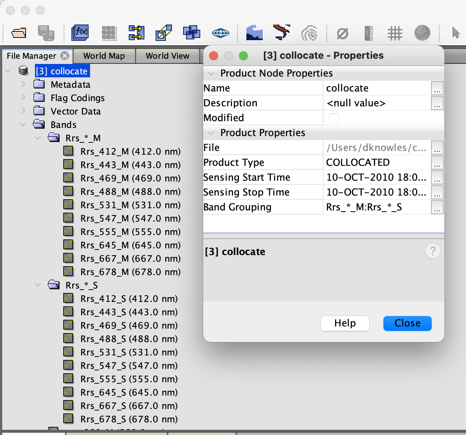Switch to the World View tab

167,56
